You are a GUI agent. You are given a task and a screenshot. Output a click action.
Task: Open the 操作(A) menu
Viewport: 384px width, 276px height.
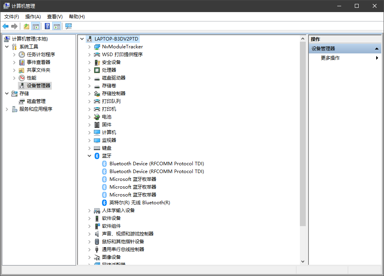(x=33, y=17)
